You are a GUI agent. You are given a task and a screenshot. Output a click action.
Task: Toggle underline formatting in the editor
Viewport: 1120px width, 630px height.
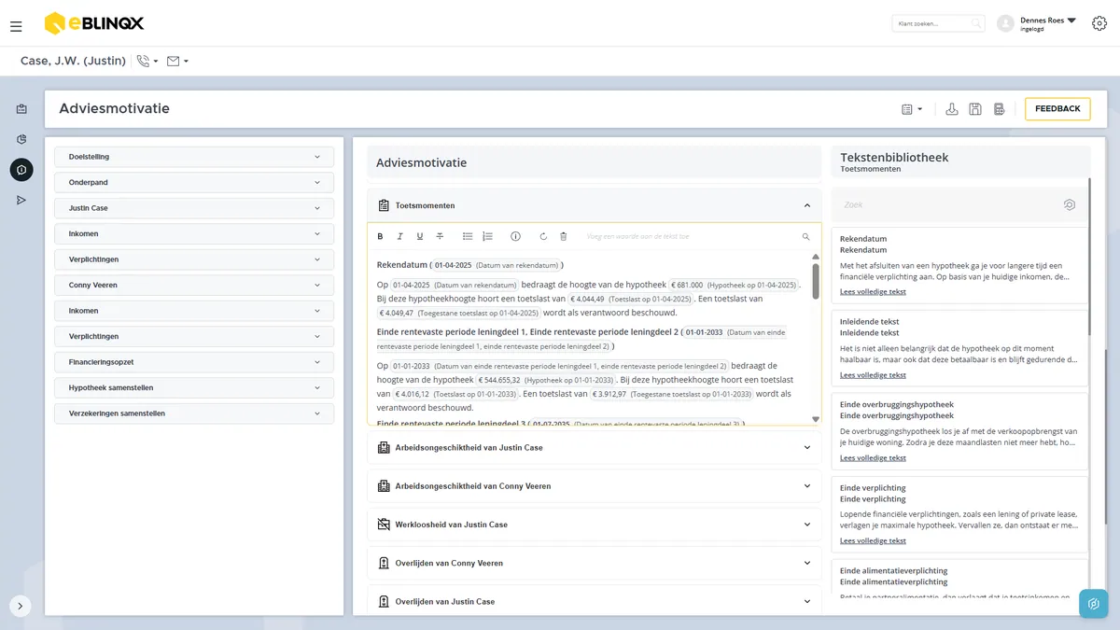[420, 237]
